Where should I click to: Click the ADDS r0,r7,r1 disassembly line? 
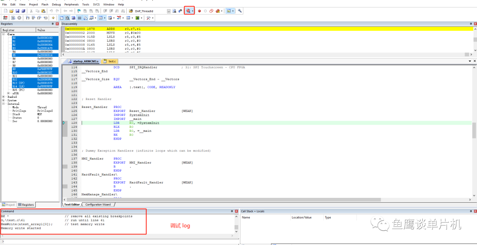point(269,29)
